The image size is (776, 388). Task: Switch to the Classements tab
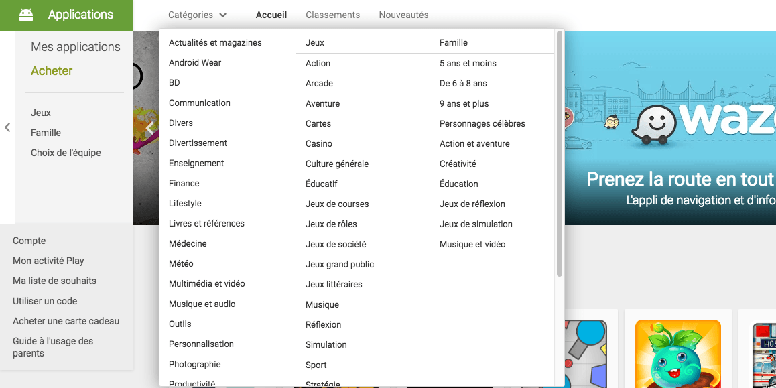pos(332,15)
